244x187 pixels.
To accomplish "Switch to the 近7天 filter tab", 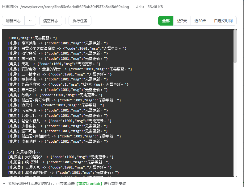I will [182, 21].
